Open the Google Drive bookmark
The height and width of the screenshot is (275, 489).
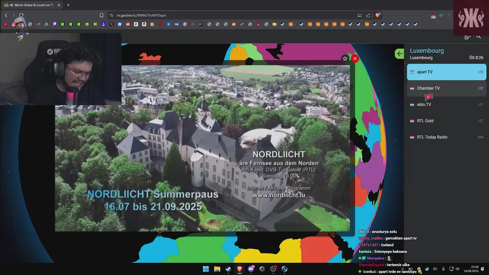(46, 24)
